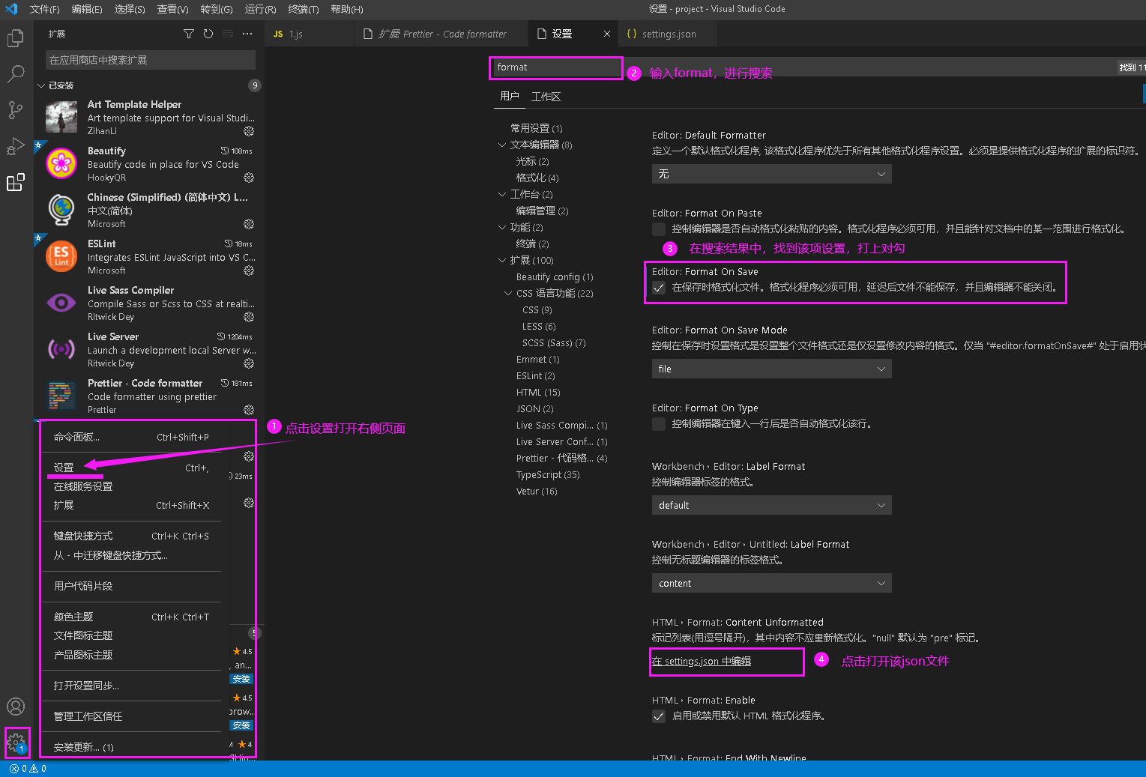Toggle Editor: Format On Paste checkbox
1146x777 pixels.
[x=659, y=229]
